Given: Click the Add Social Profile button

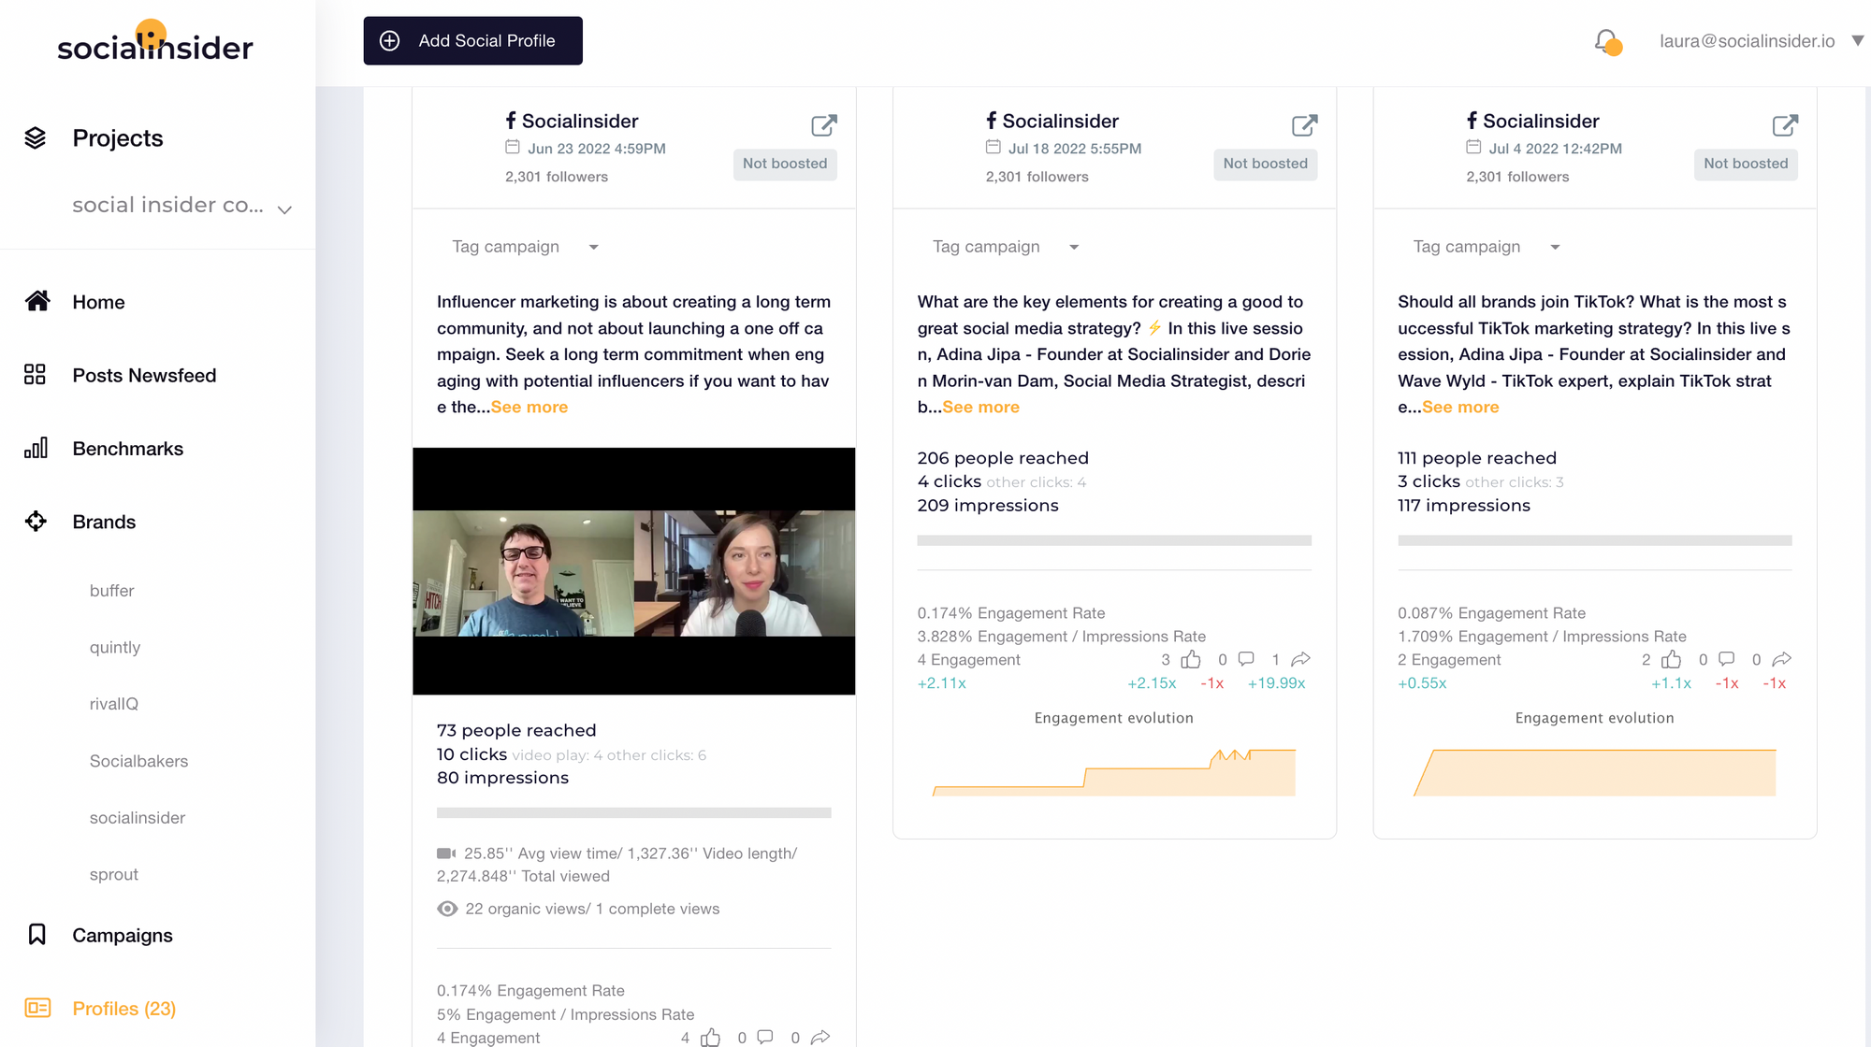Looking at the screenshot, I should pyautogui.click(x=472, y=41).
